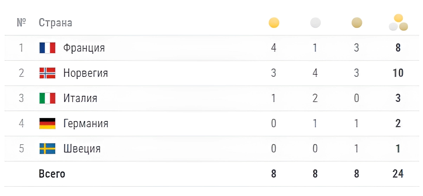Click the overall total of 24

(398, 174)
